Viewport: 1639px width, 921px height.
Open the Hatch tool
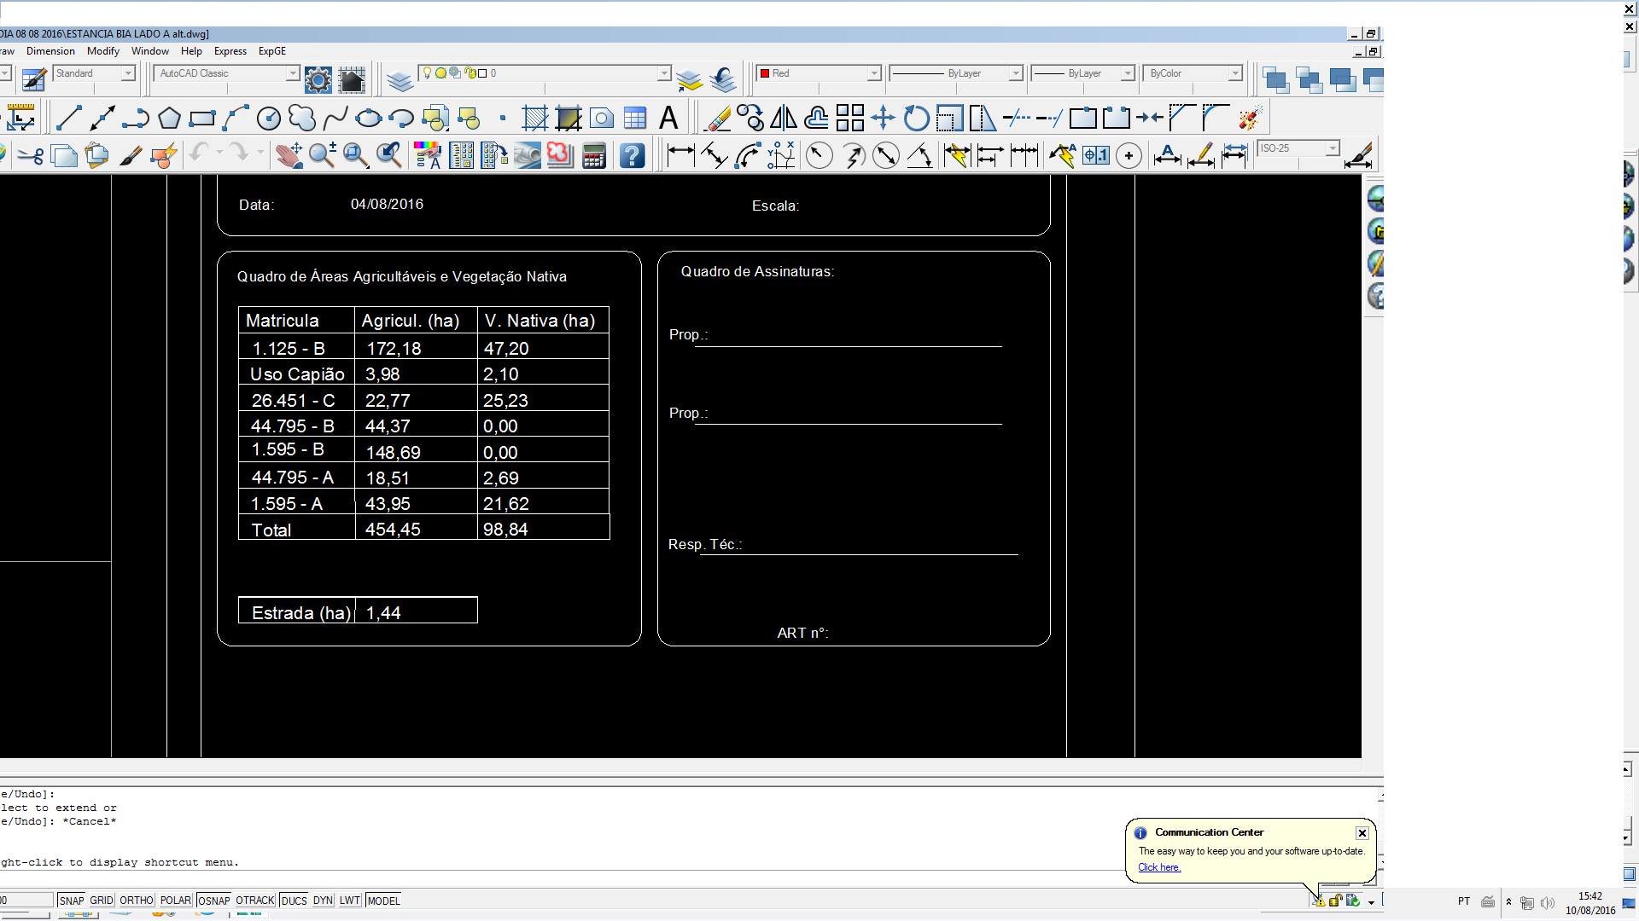click(535, 119)
